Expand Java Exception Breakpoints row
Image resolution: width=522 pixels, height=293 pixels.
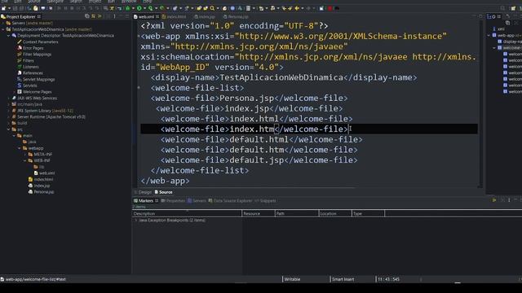[x=135, y=220]
